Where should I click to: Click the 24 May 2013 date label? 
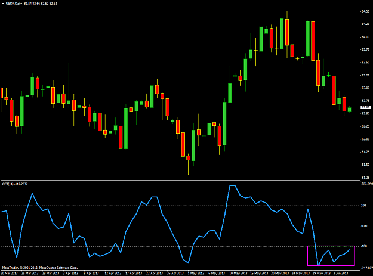(301, 274)
